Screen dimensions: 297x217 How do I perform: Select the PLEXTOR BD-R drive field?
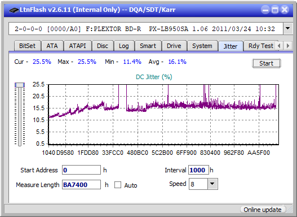pos(146,29)
